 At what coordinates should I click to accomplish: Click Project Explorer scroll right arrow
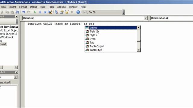(x=16, y=67)
